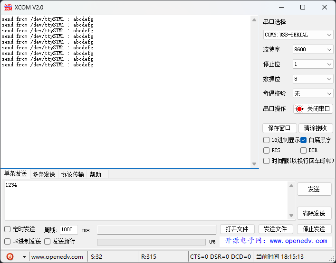The width and height of the screenshot is (336, 263).
Task: Click the red serial port status indicator
Action: [x=299, y=109]
